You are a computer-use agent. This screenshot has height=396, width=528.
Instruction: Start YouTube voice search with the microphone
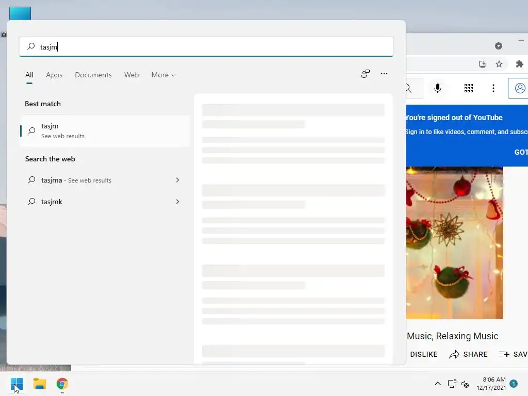pos(437,88)
